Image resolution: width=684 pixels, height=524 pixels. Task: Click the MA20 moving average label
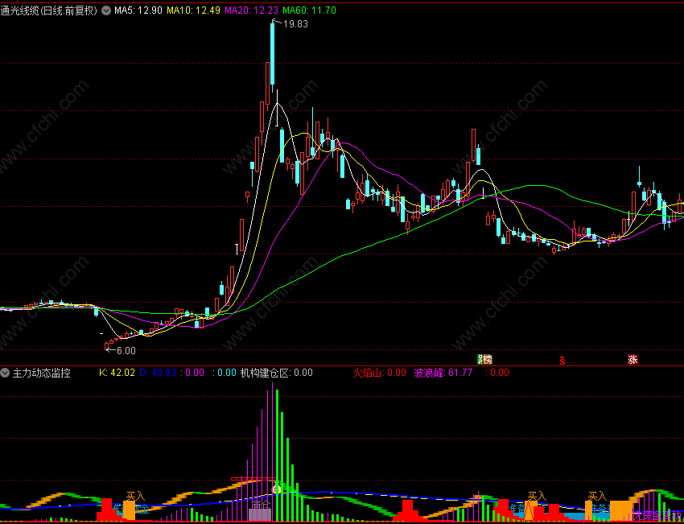pyautogui.click(x=251, y=11)
